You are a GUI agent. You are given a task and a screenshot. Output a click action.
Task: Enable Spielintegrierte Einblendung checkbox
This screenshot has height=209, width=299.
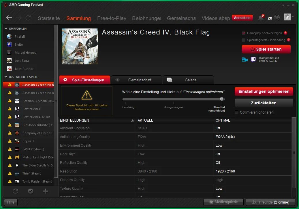point(244,40)
